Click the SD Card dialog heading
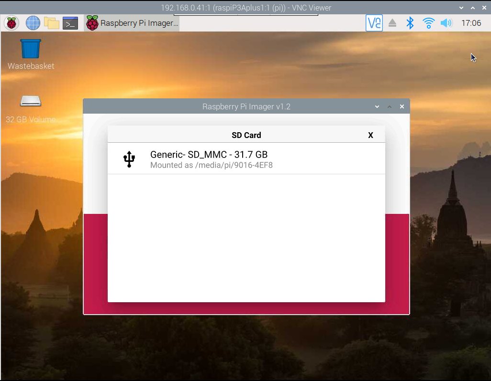Screen dimensions: 491x381 pyautogui.click(x=246, y=135)
